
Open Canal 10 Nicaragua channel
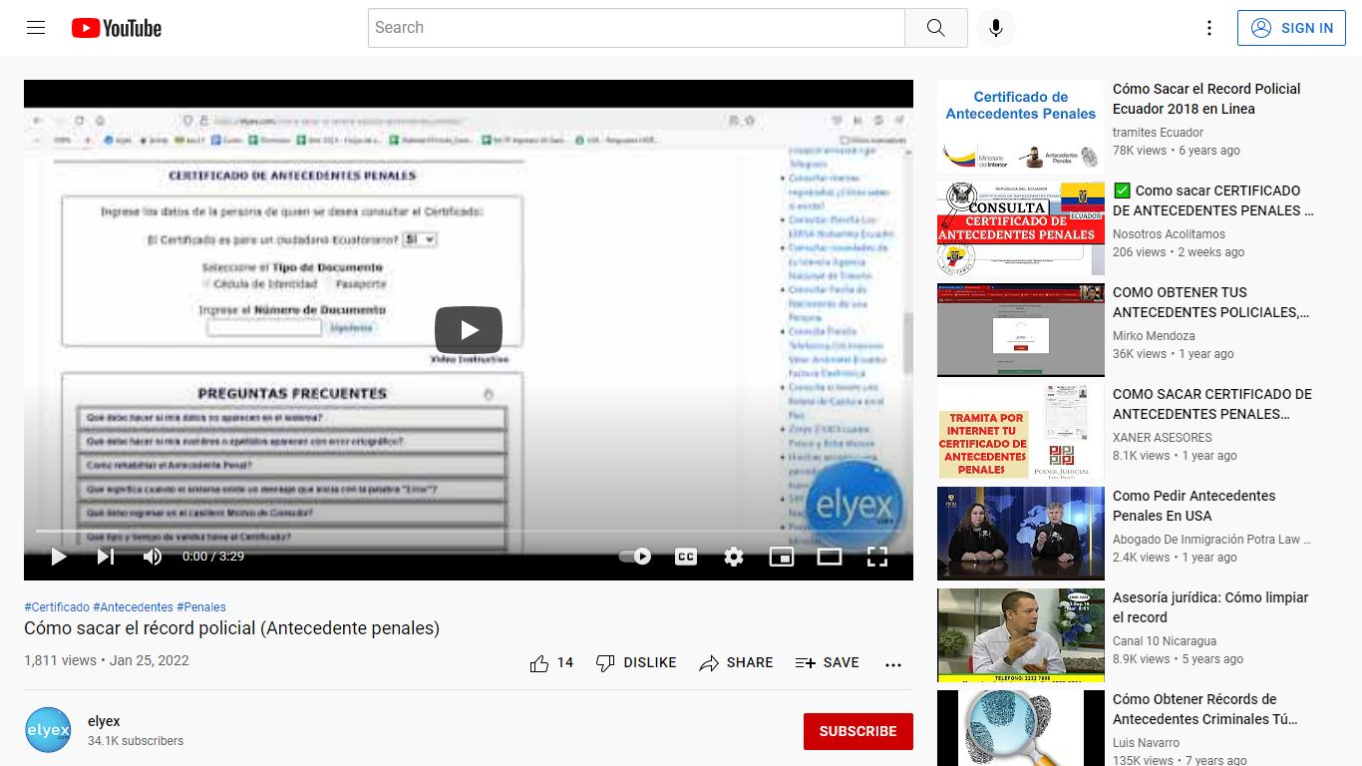click(1165, 641)
